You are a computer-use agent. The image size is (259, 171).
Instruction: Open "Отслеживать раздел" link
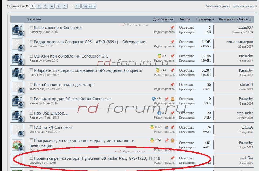pos(217,6)
